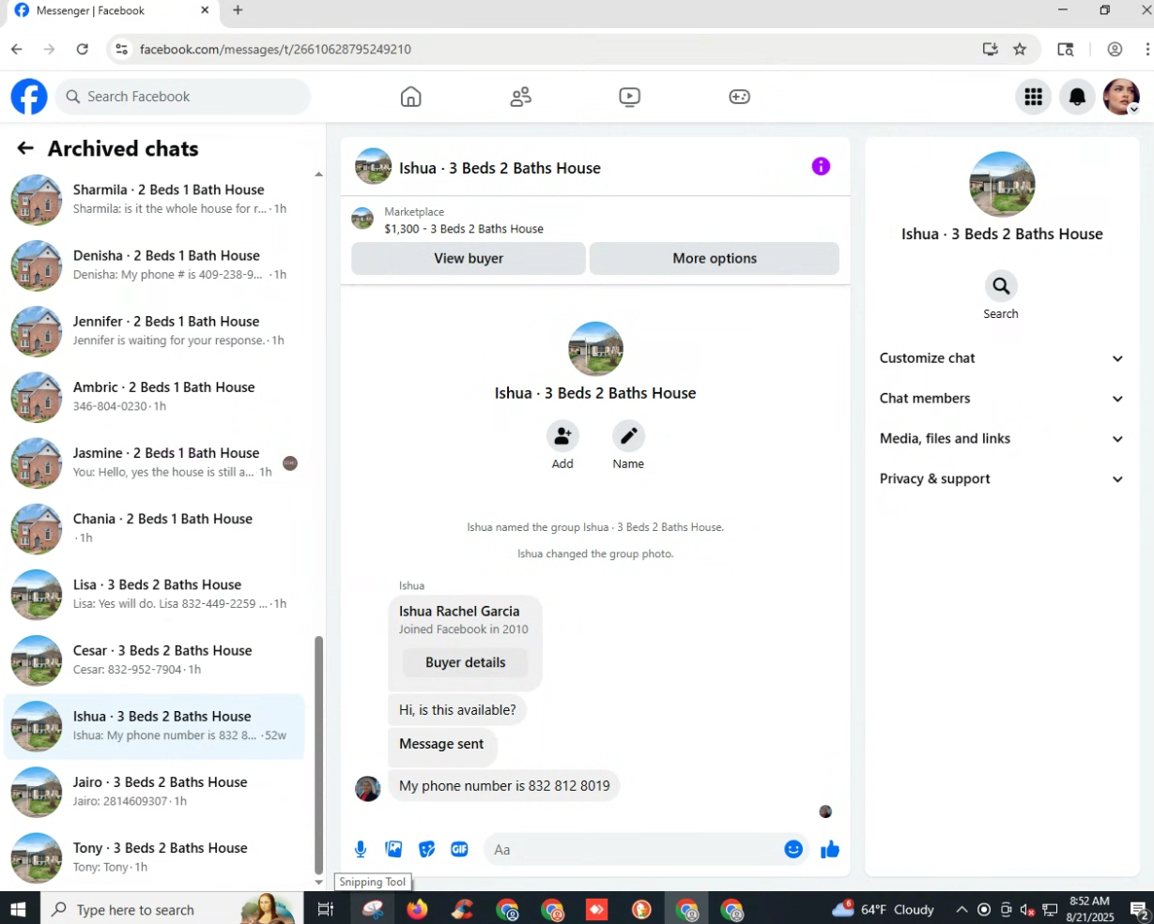
Task: Open the Facebook menu grid icon
Action: tap(1034, 97)
